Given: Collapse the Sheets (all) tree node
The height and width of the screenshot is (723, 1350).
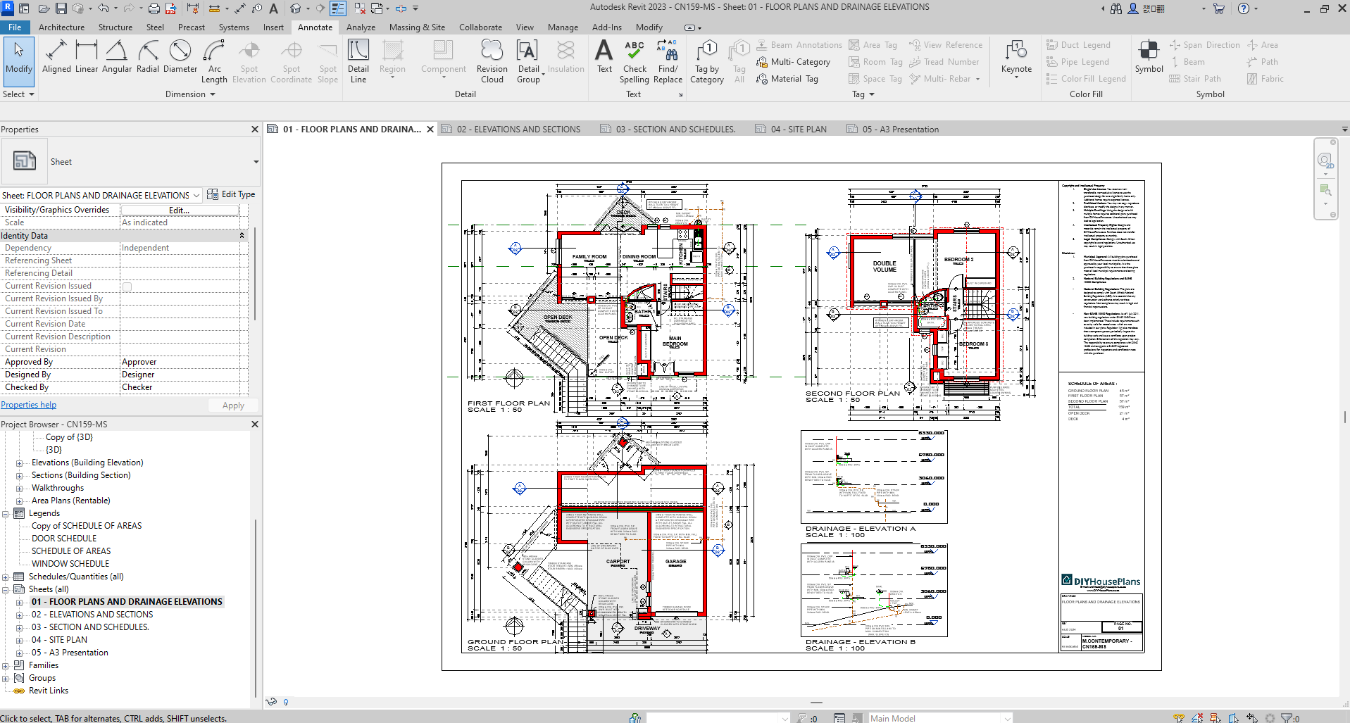Looking at the screenshot, I should click(x=6, y=590).
